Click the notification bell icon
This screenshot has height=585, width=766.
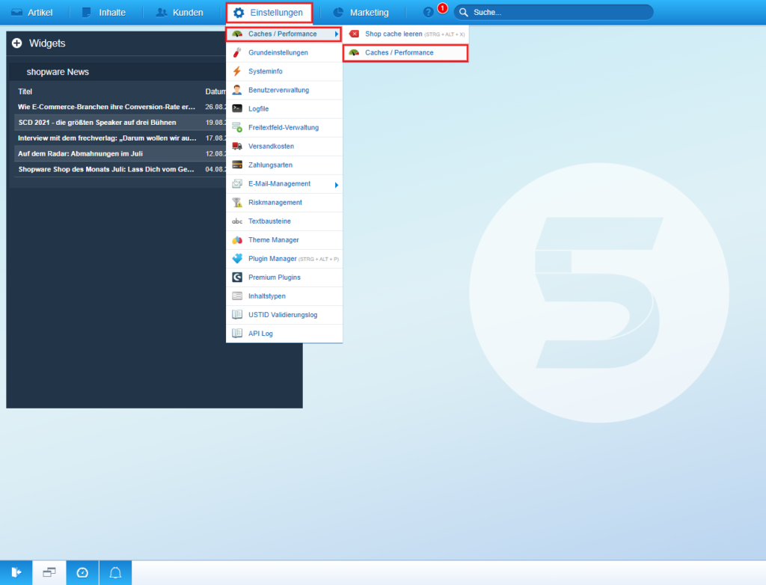[x=115, y=572]
